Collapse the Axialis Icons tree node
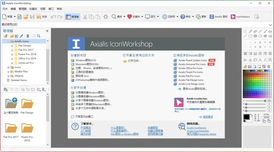This screenshot has height=152, width=274. click(8, 41)
